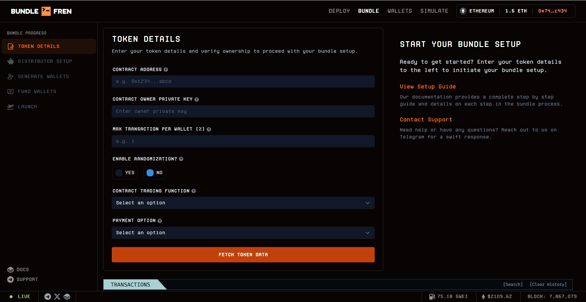The image size is (586, 302).
Task: Enable randomization by selecting YES
Action: coord(125,173)
